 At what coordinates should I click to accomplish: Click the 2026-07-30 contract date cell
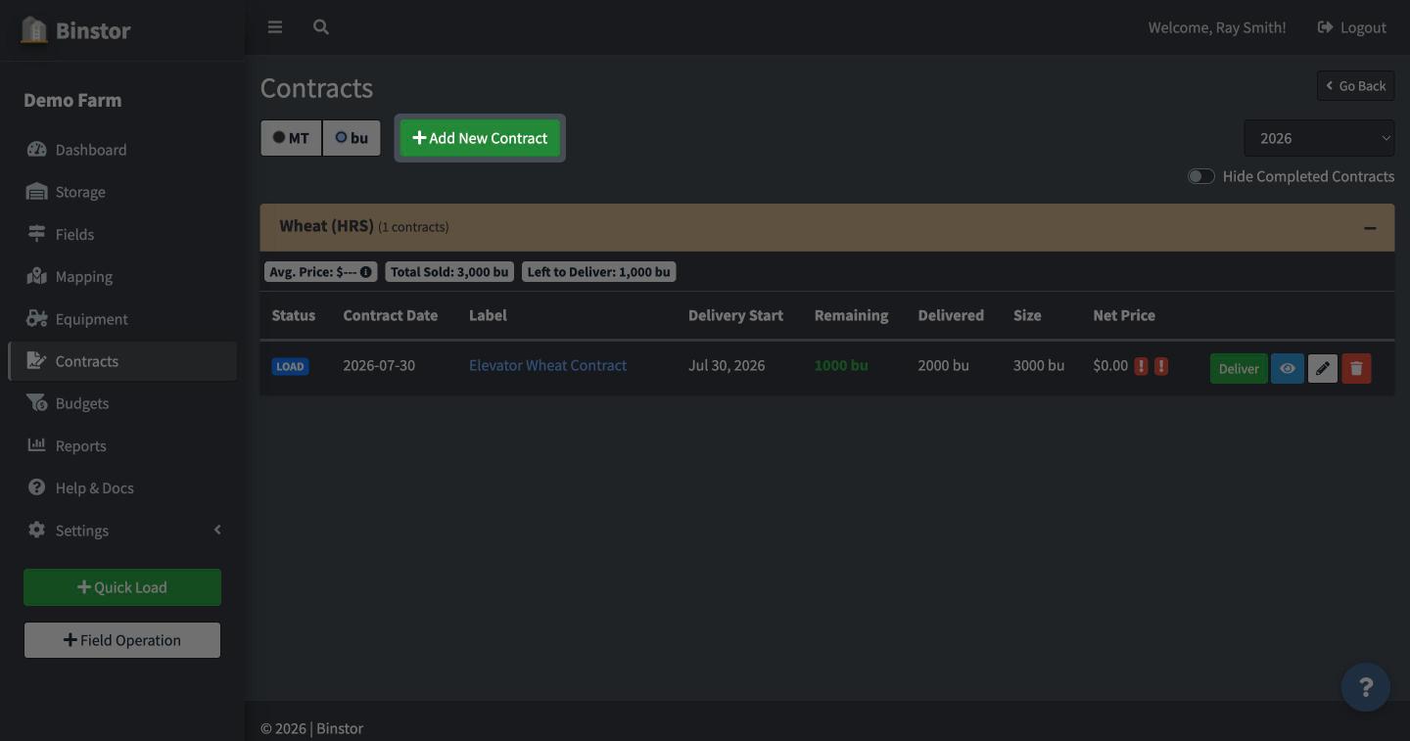[379, 365]
